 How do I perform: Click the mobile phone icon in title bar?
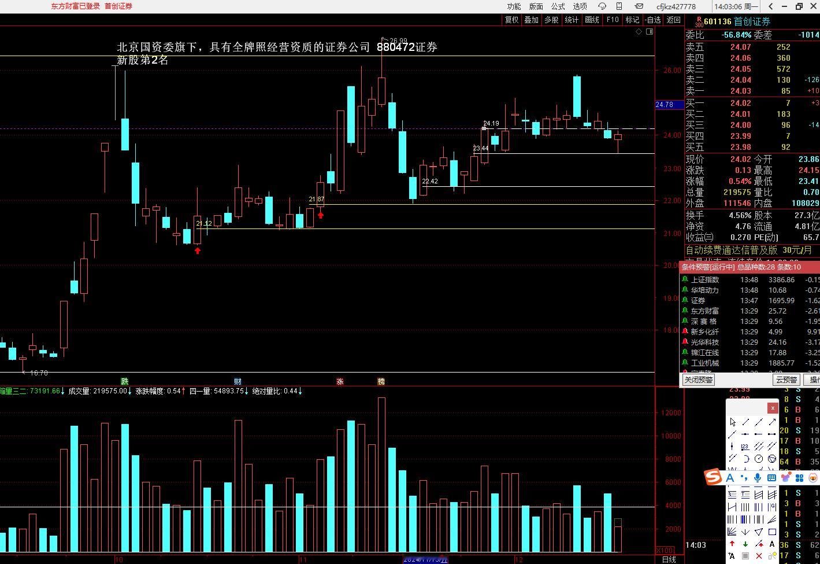[619, 6]
